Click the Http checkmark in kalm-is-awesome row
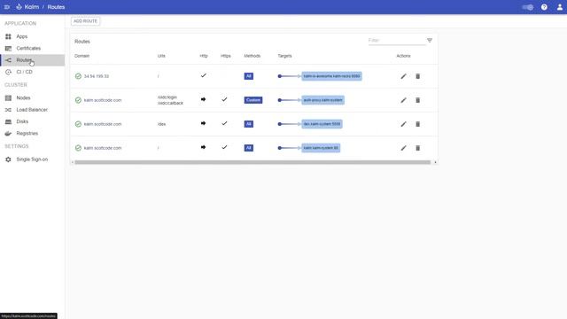Screen dimensions: 567x319 [x=204, y=75]
